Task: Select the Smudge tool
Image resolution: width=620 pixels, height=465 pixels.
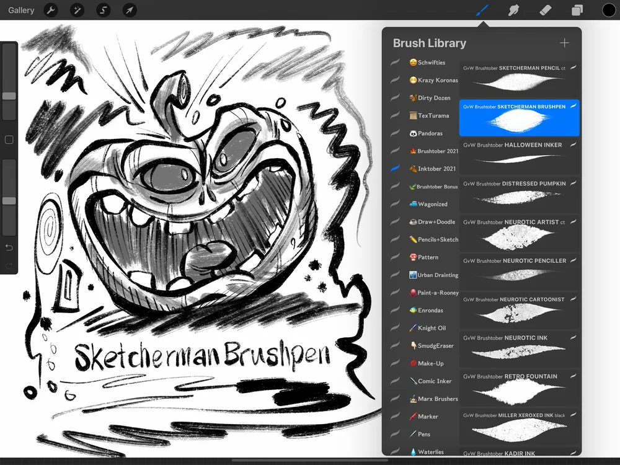Action: click(x=514, y=10)
